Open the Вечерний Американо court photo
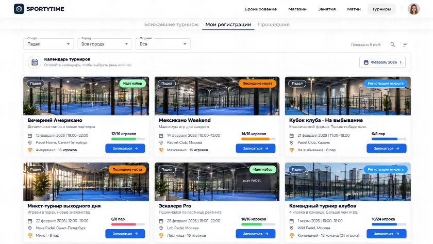The width and height of the screenshot is (433, 244). click(x=86, y=96)
